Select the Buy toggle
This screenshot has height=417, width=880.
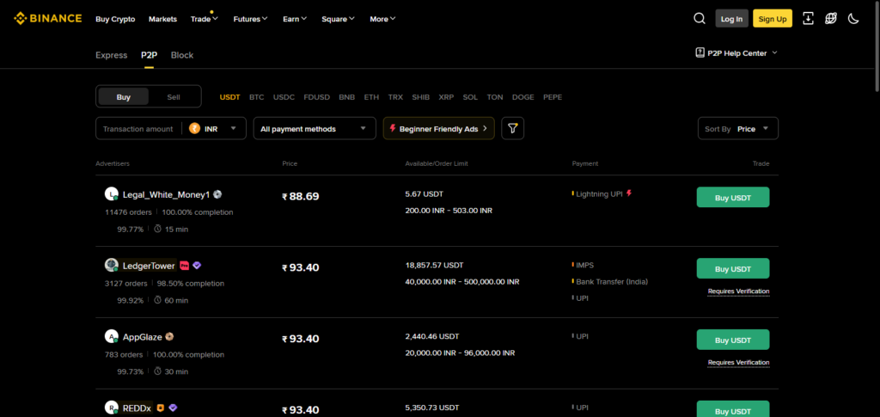pyautogui.click(x=124, y=97)
